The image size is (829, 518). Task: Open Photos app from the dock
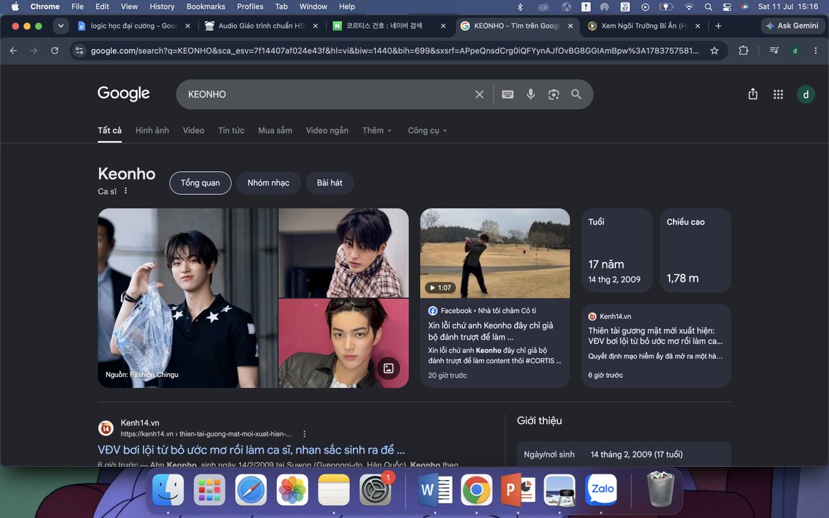pos(292,490)
